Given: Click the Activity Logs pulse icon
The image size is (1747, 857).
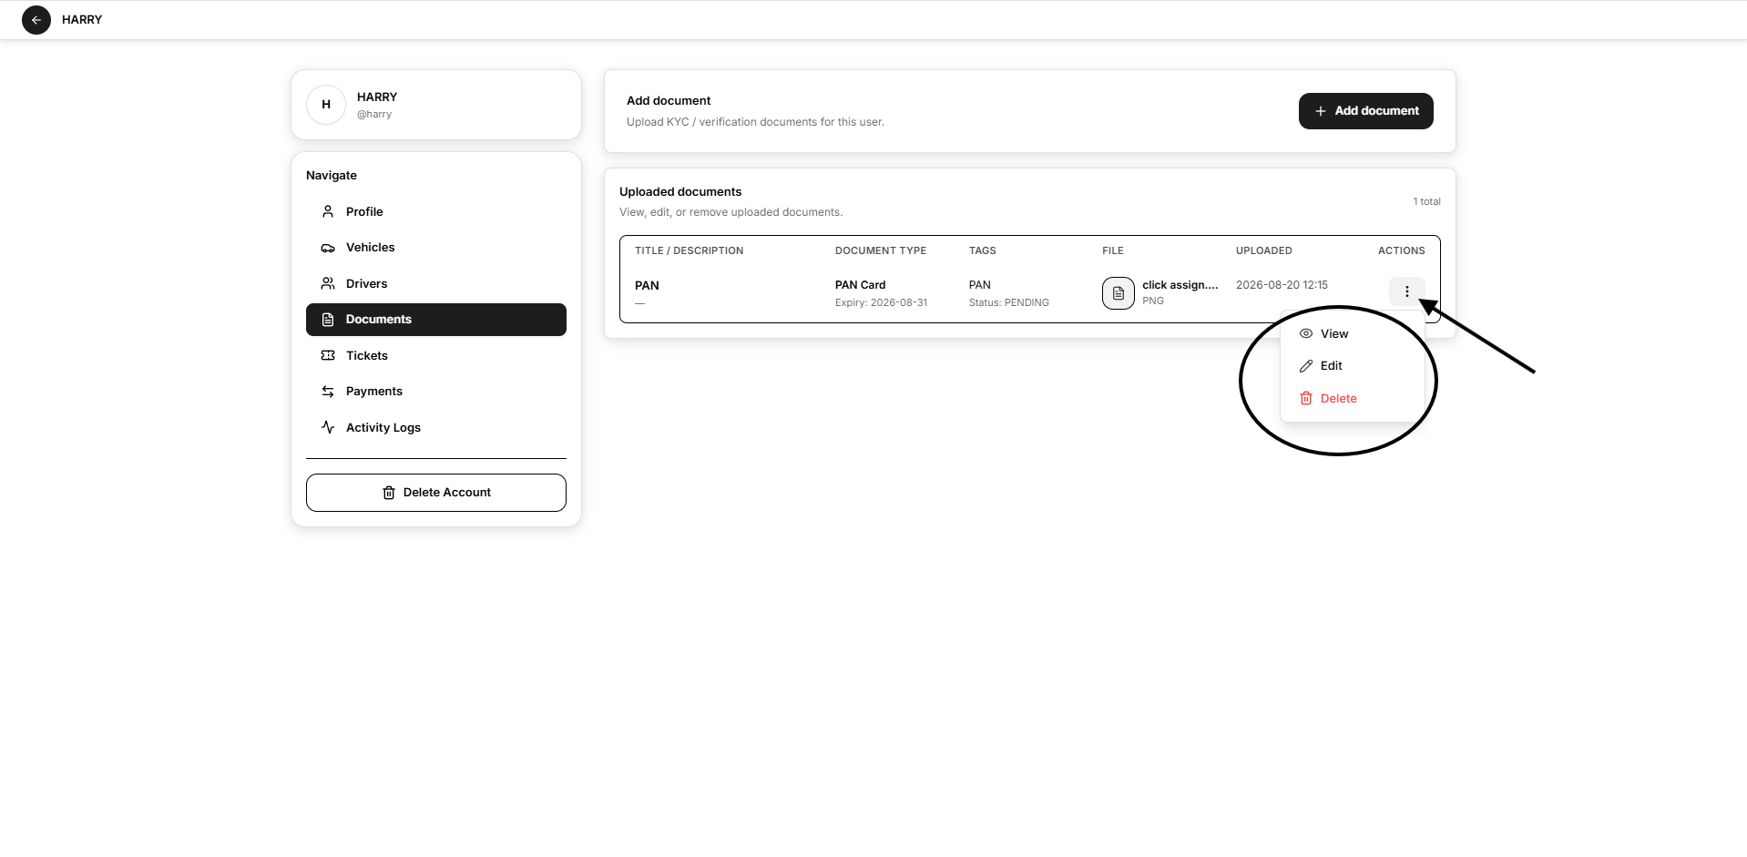Looking at the screenshot, I should point(328,427).
